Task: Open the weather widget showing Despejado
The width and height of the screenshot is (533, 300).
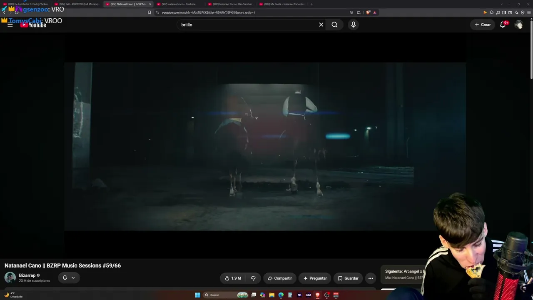Action: 13,295
